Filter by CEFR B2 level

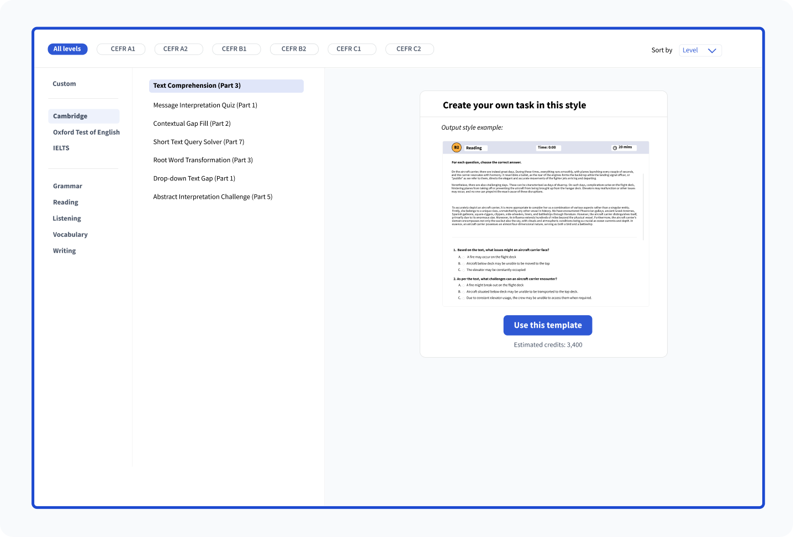(x=294, y=49)
